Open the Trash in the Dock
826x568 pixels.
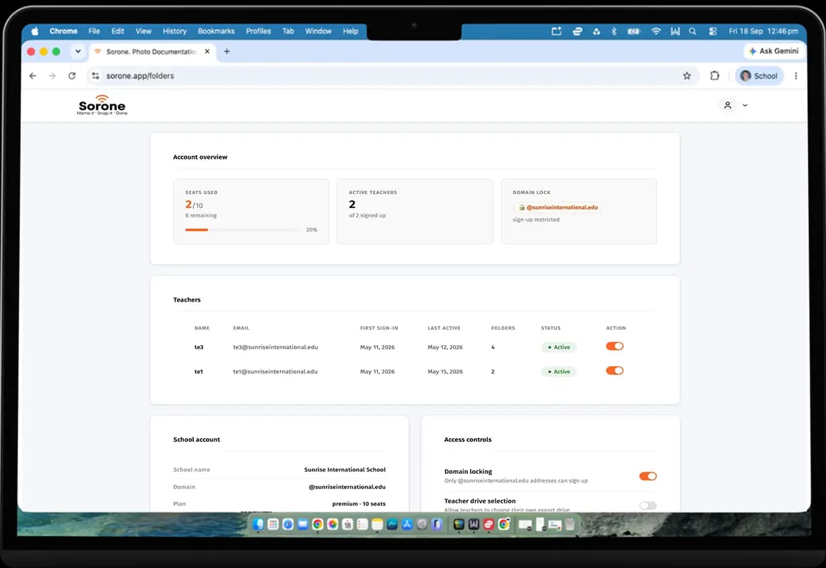(570, 524)
